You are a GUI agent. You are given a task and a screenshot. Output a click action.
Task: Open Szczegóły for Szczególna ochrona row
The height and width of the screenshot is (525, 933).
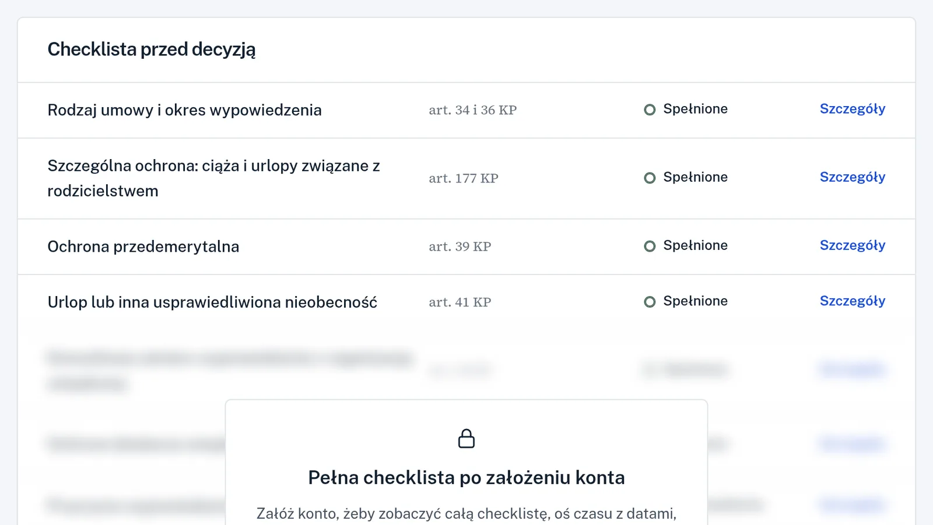(x=852, y=177)
